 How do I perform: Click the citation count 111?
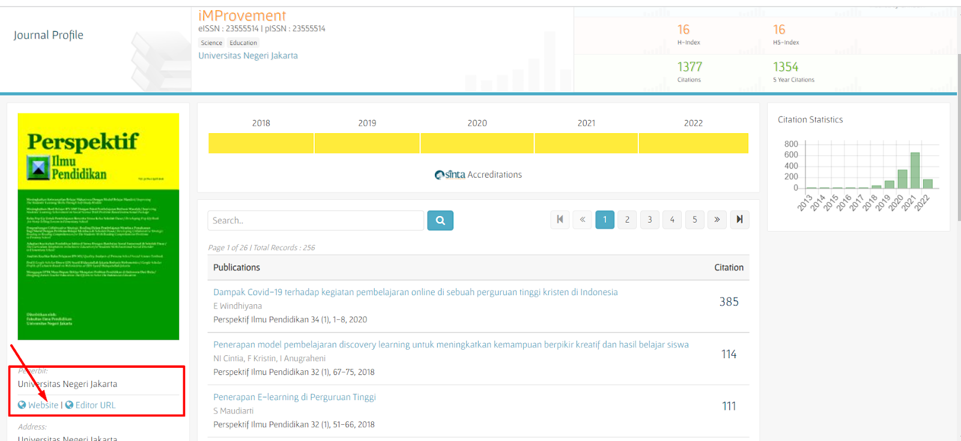(x=729, y=406)
